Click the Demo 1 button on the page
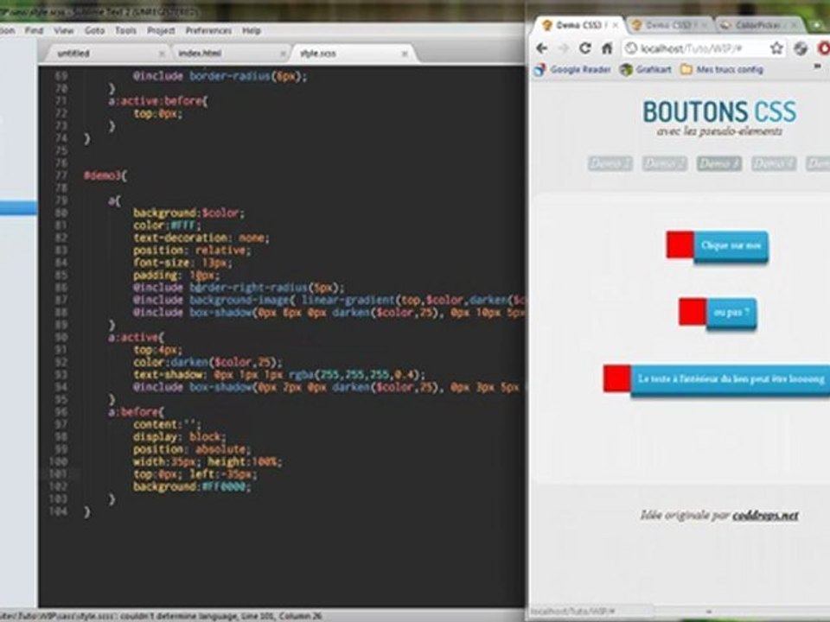The width and height of the screenshot is (830, 622). (x=610, y=163)
